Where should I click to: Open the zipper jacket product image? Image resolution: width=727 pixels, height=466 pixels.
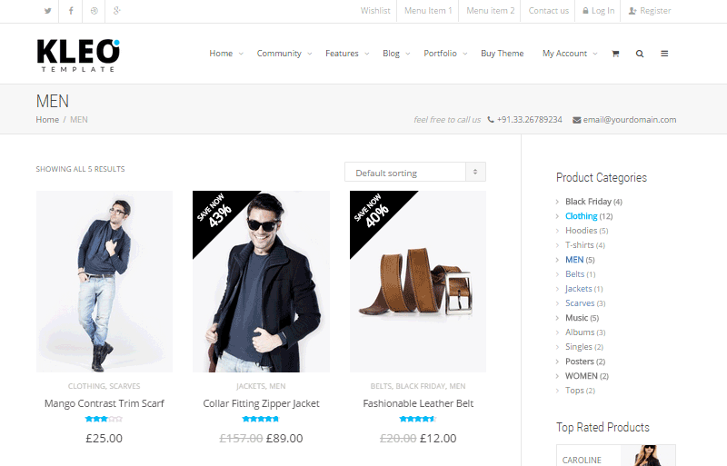tap(261, 282)
